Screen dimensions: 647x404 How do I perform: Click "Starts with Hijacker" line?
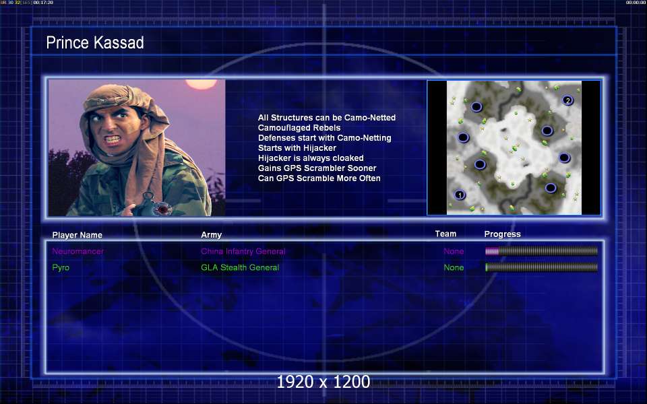click(297, 147)
